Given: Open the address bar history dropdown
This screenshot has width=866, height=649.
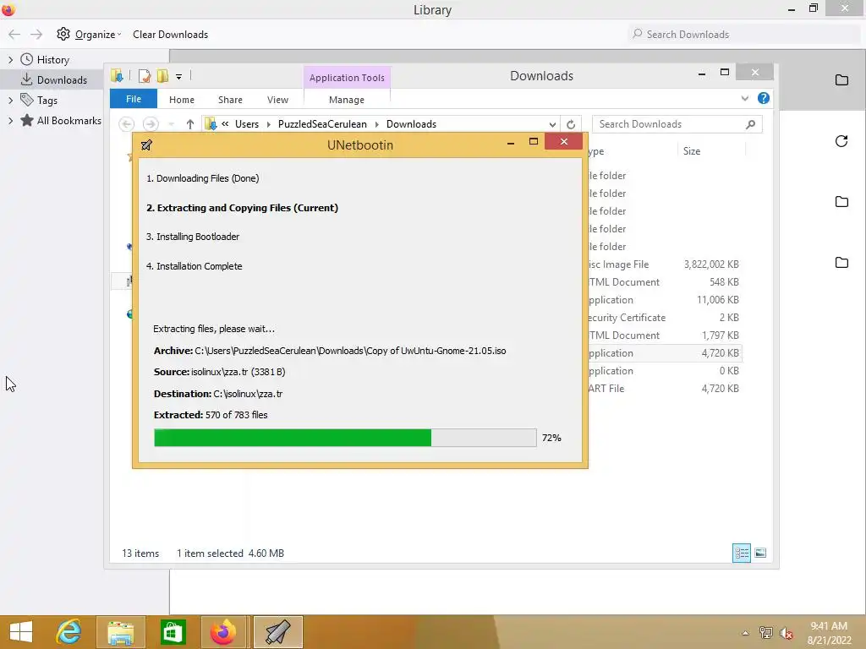Looking at the screenshot, I should point(551,124).
